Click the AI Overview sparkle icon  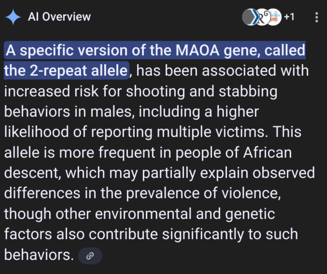pos(13,17)
